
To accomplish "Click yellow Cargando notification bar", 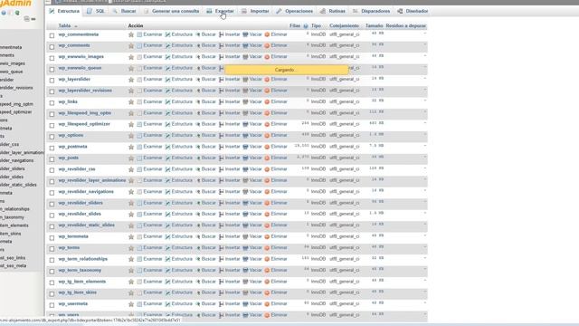I will 286,70.
